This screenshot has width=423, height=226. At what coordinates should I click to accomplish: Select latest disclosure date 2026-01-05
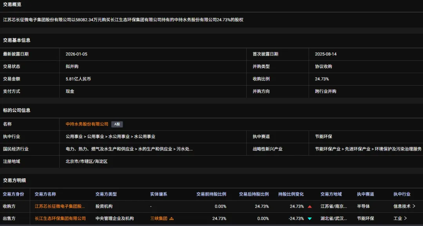pos(77,54)
